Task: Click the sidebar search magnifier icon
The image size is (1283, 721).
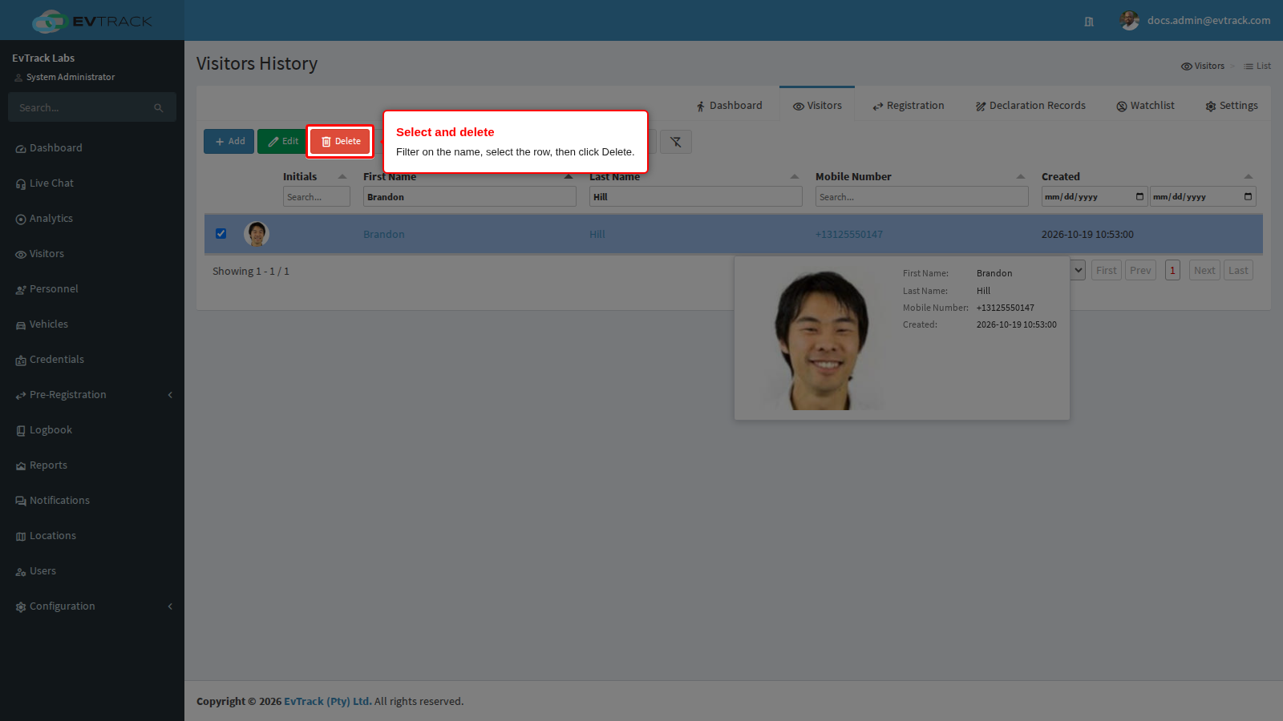Action: click(x=159, y=108)
